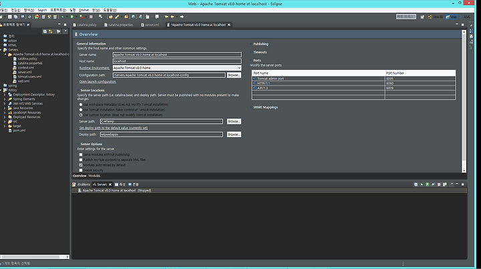Image resolution: width=481 pixels, height=269 pixels.
Task: Close the Apache Tomcat v8.0 editor tab
Action: point(229,25)
